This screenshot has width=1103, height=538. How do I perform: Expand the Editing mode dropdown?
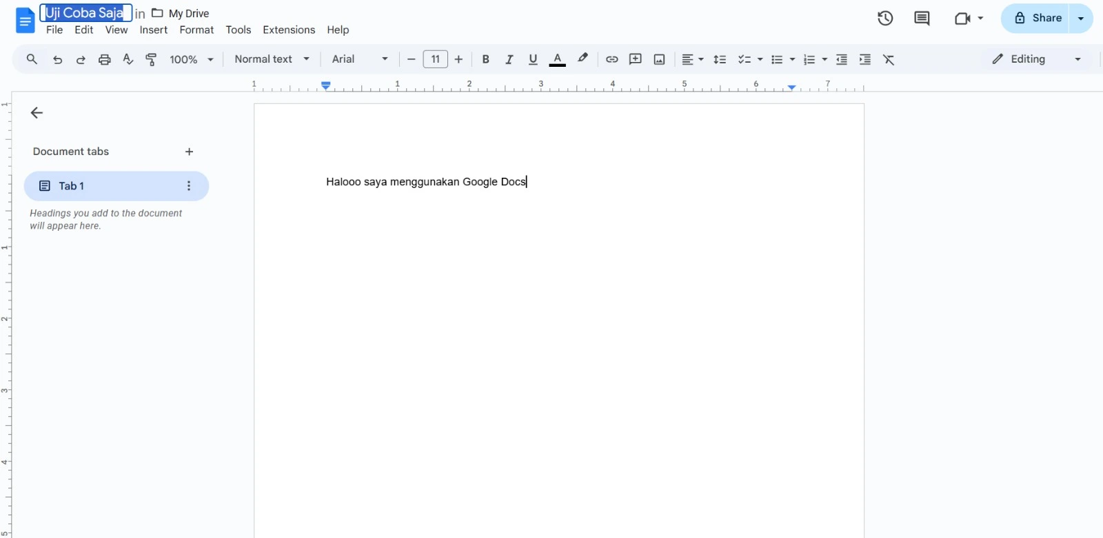tap(1036, 59)
